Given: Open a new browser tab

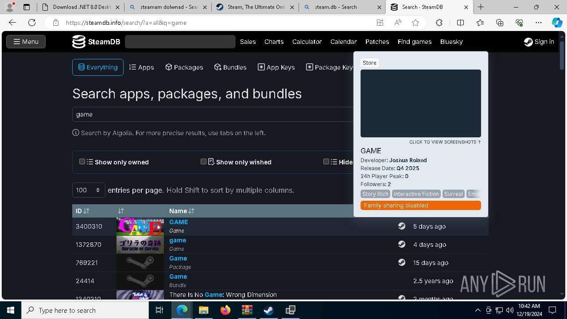Looking at the screenshot, I should (x=481, y=7).
